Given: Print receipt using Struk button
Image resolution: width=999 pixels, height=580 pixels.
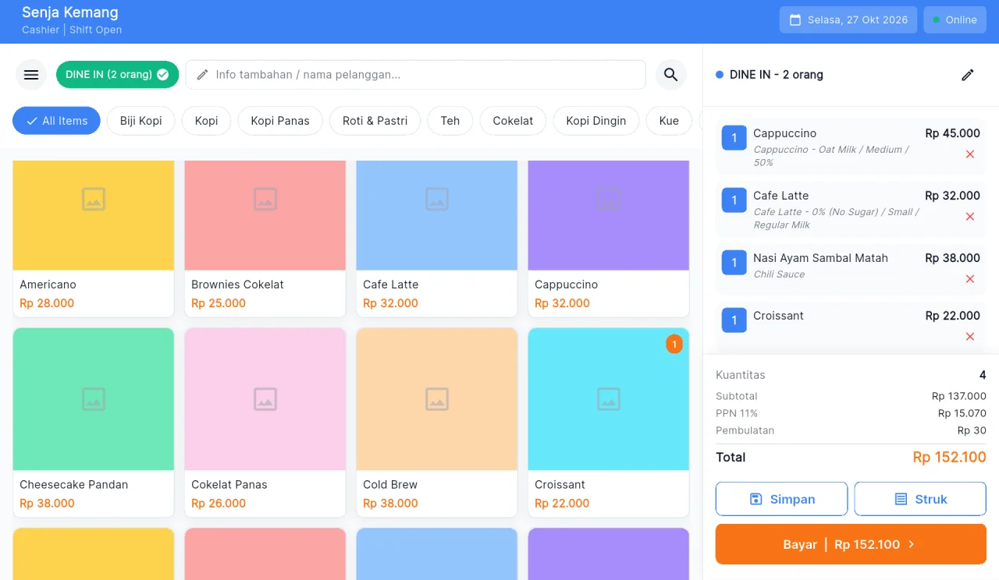Looking at the screenshot, I should pos(920,499).
